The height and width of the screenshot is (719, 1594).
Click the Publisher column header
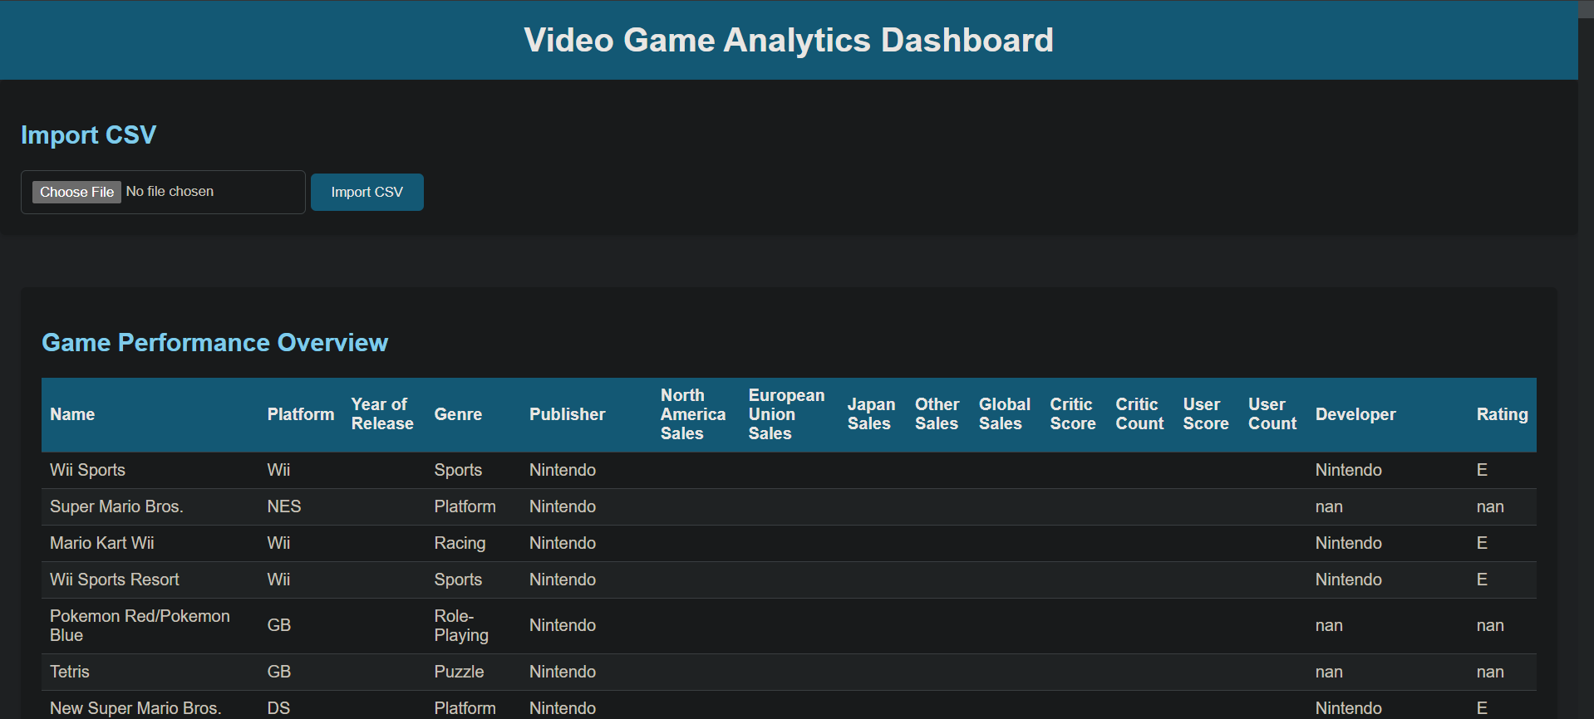(568, 414)
